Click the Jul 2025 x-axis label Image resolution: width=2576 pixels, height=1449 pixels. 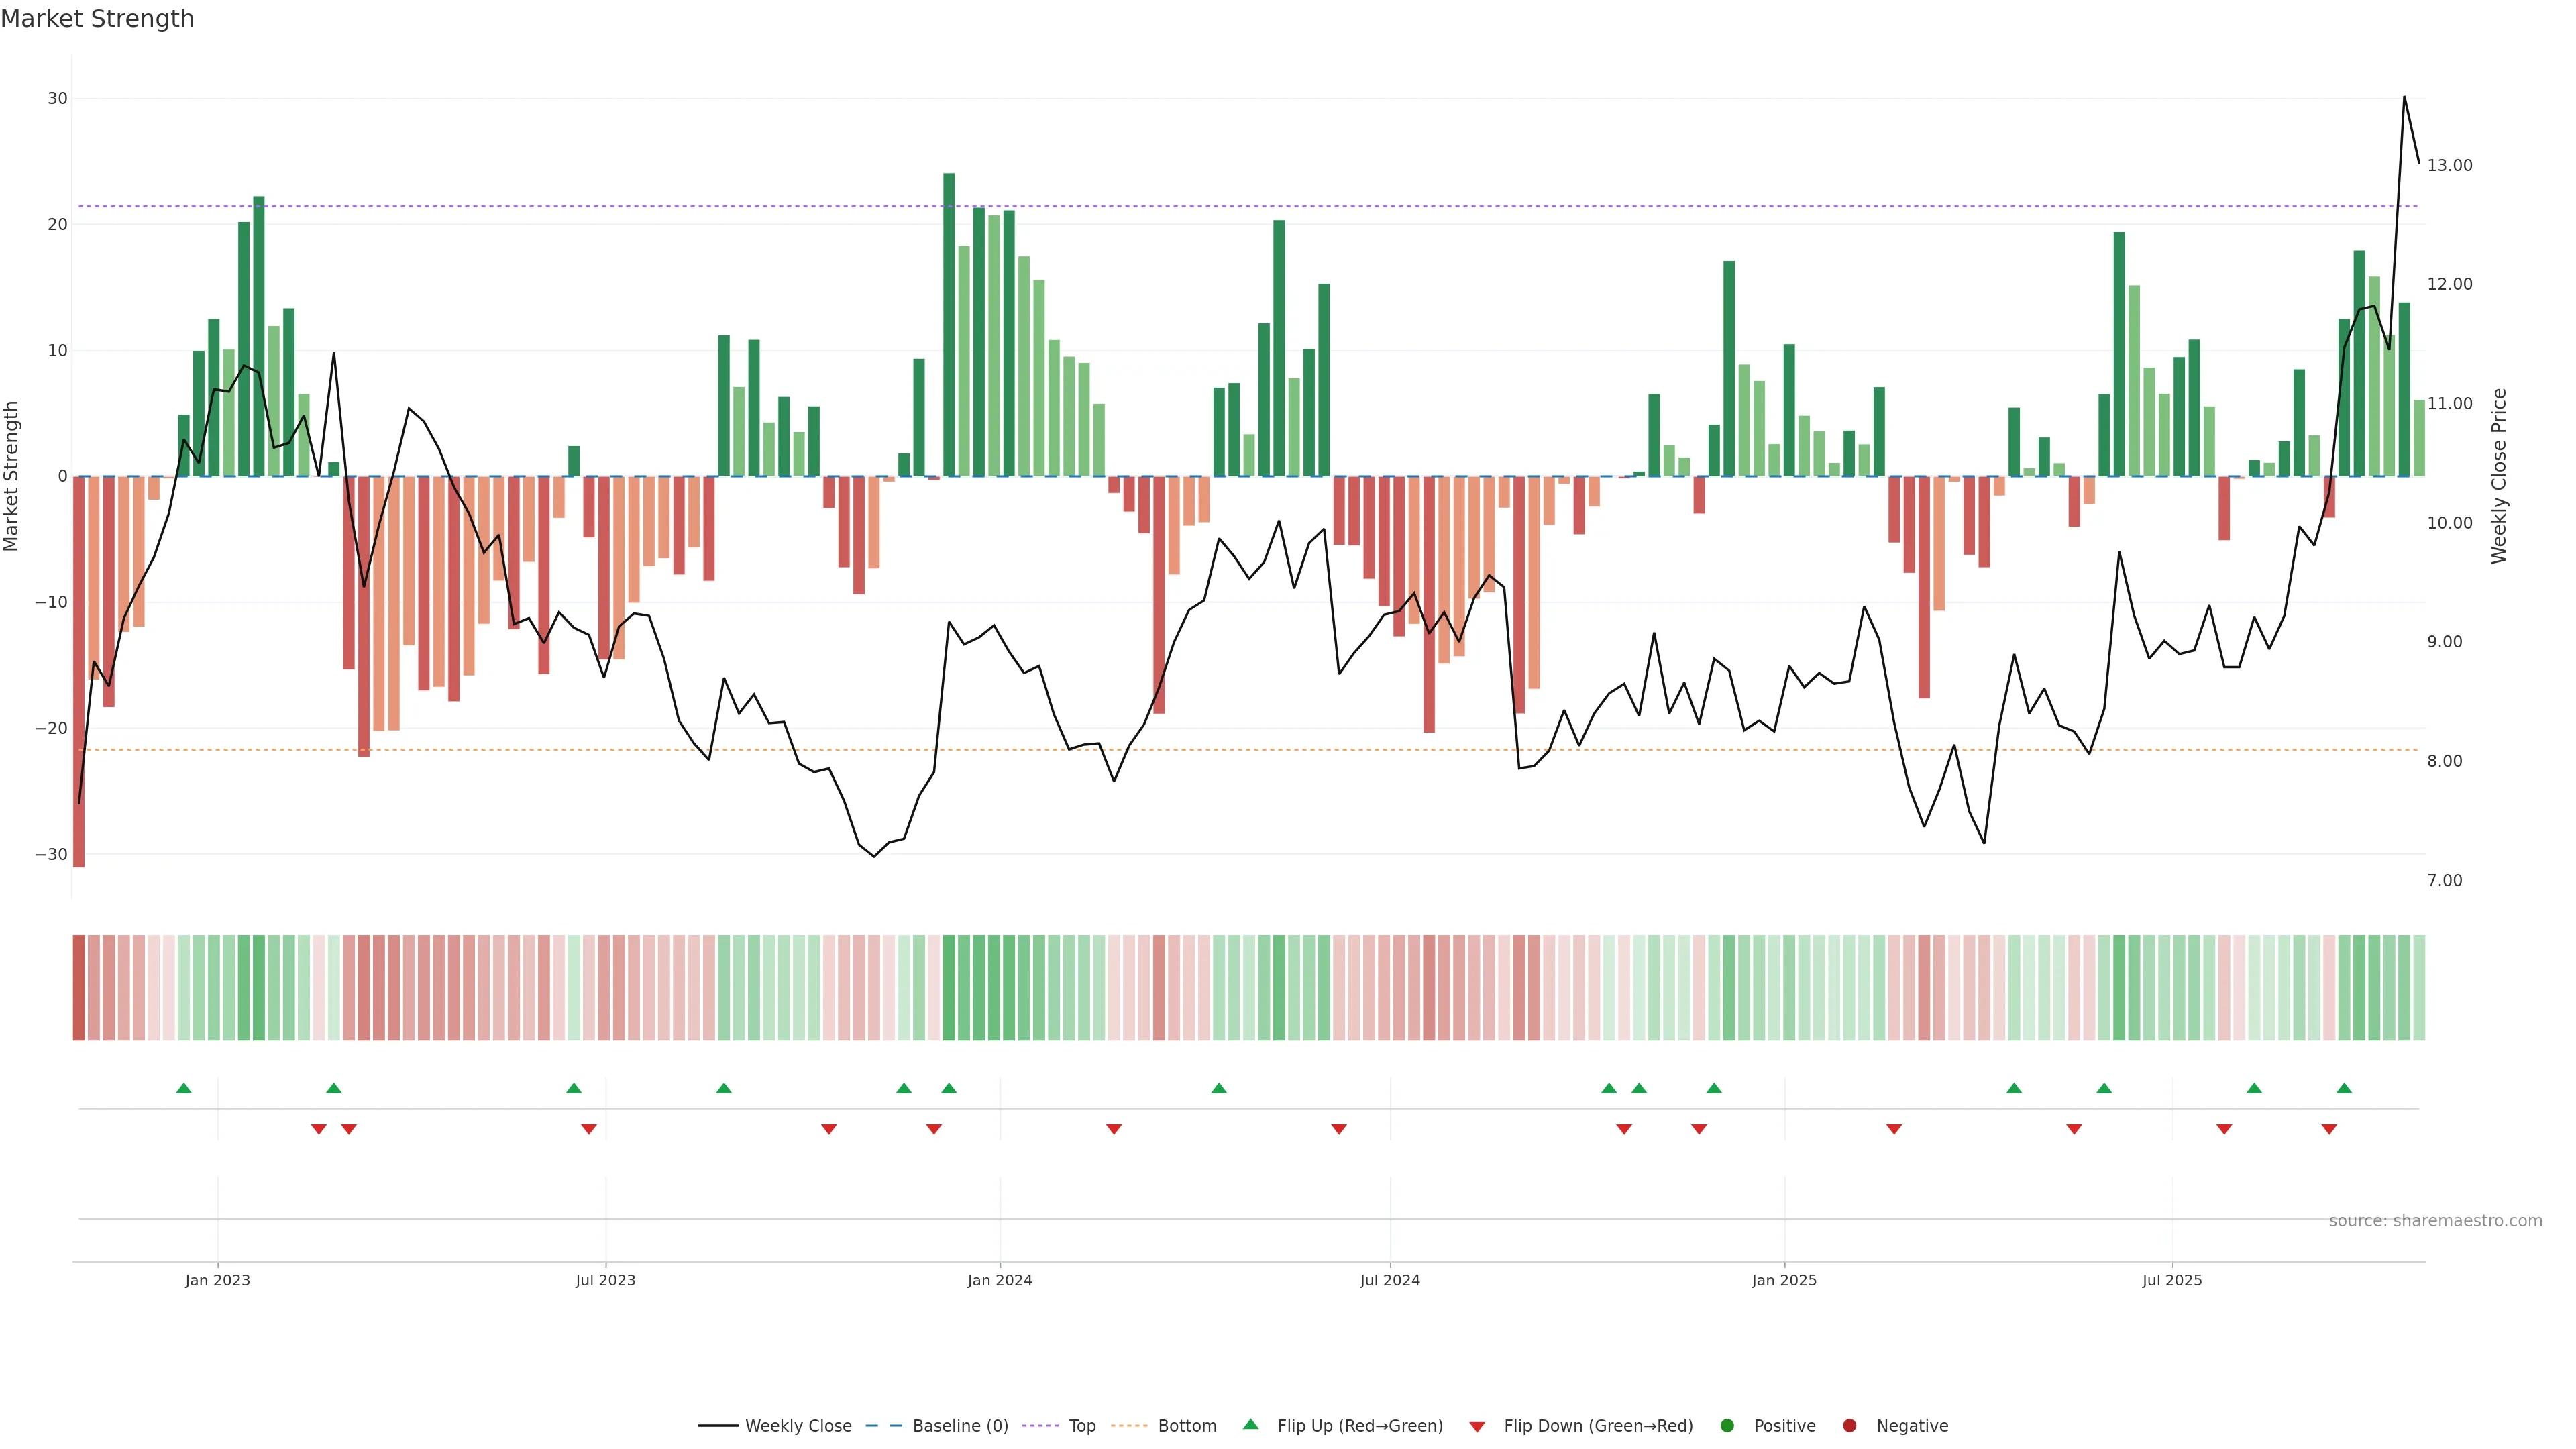[x=2171, y=1280]
